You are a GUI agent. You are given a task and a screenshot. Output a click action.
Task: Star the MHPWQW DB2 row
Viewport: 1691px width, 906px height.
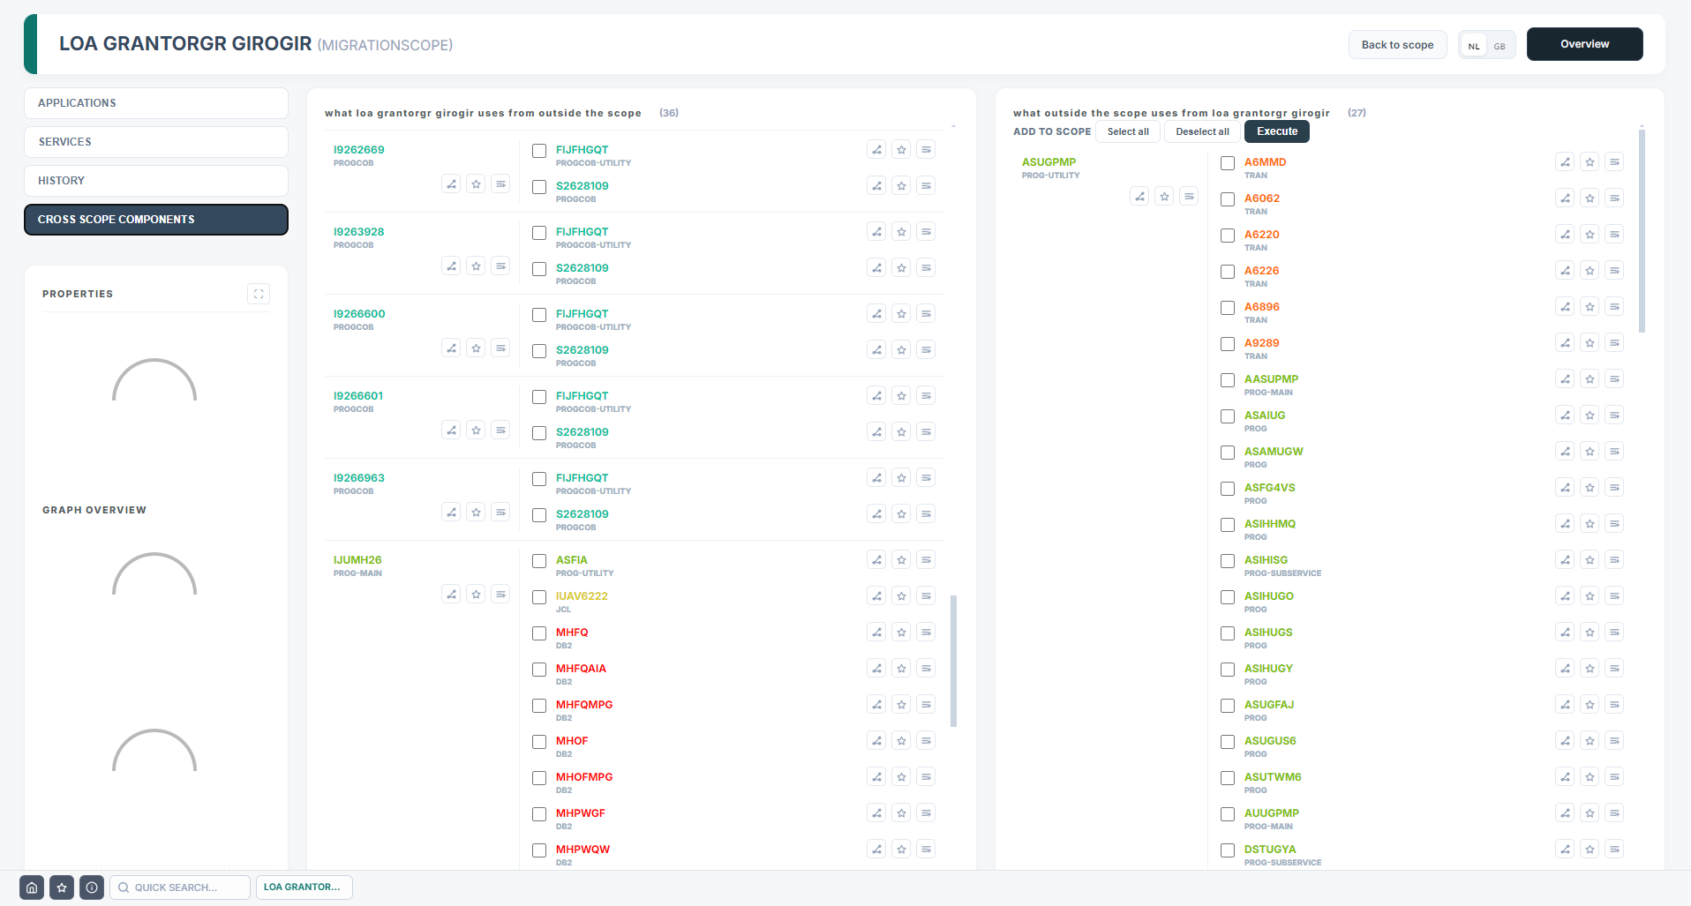(x=901, y=850)
